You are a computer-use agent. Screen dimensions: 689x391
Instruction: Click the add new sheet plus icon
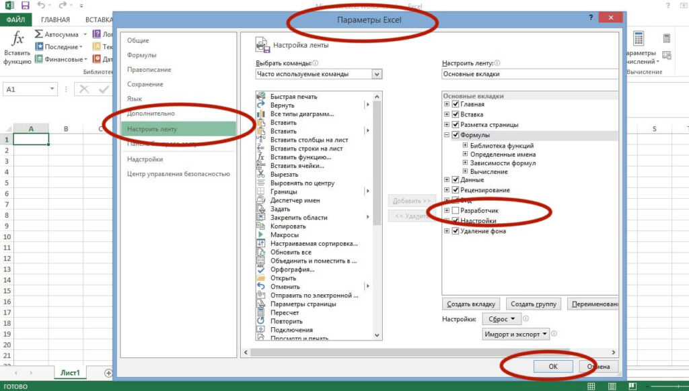108,373
